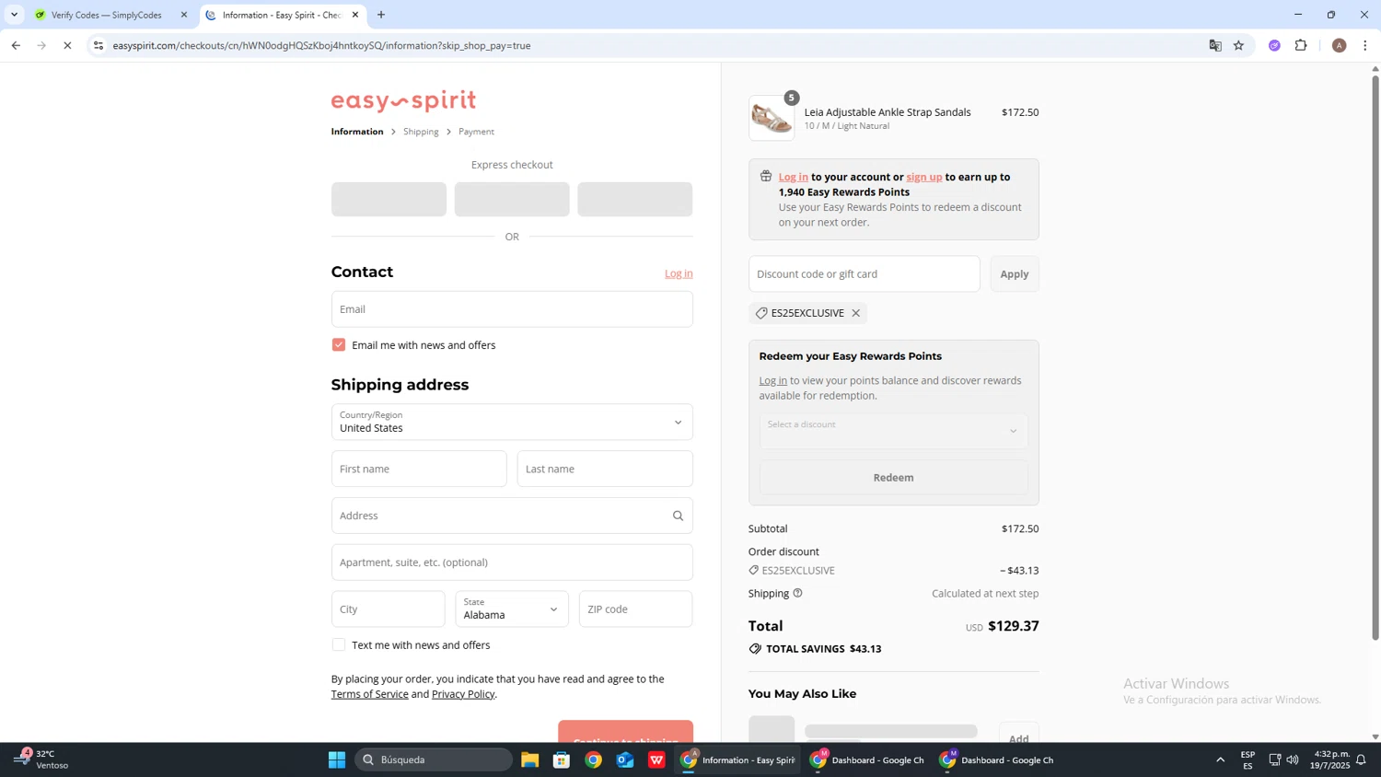Click Log in link beside Contact

coord(679,273)
